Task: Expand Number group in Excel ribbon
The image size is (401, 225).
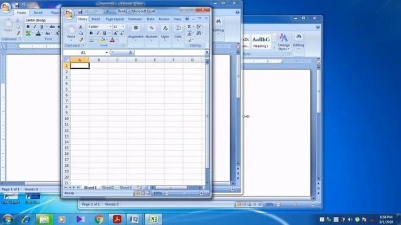Action: [x=152, y=33]
